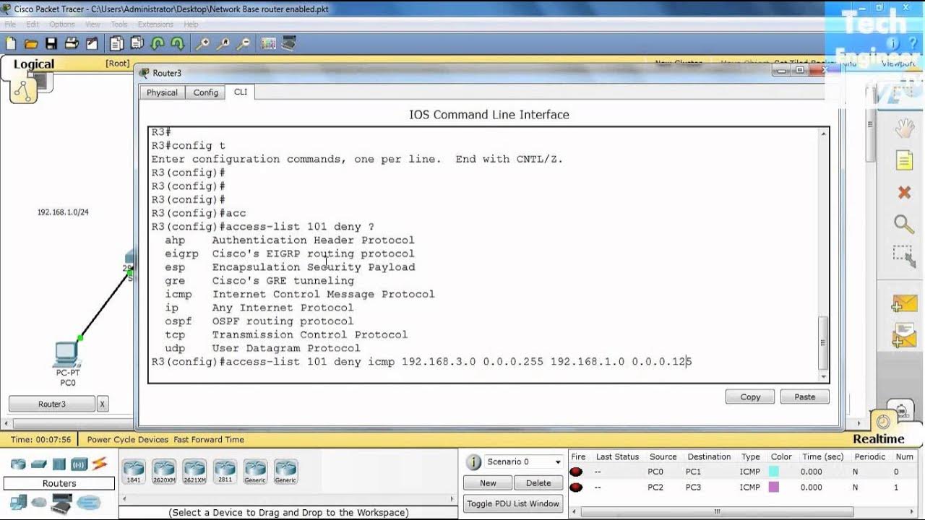Choose the Connections lightning bolt icon

(x=99, y=464)
